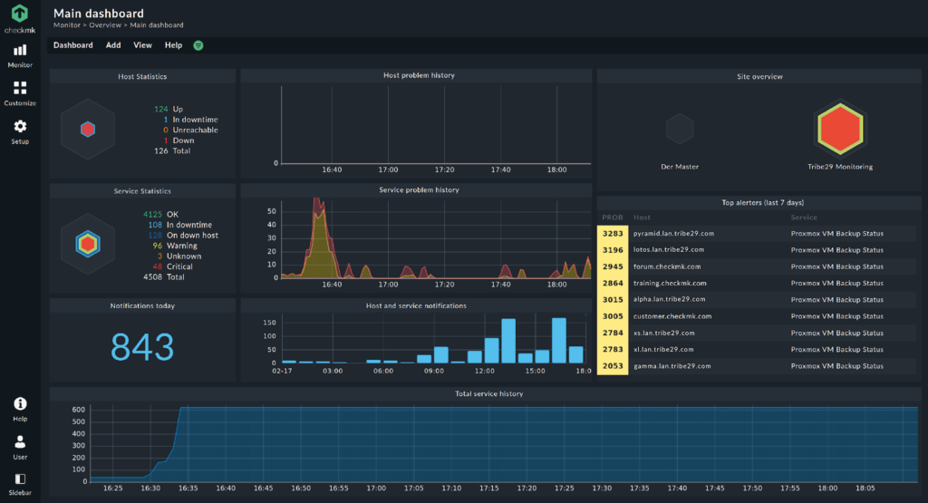Click the Host problem history title
The width and height of the screenshot is (928, 503).
click(x=419, y=76)
